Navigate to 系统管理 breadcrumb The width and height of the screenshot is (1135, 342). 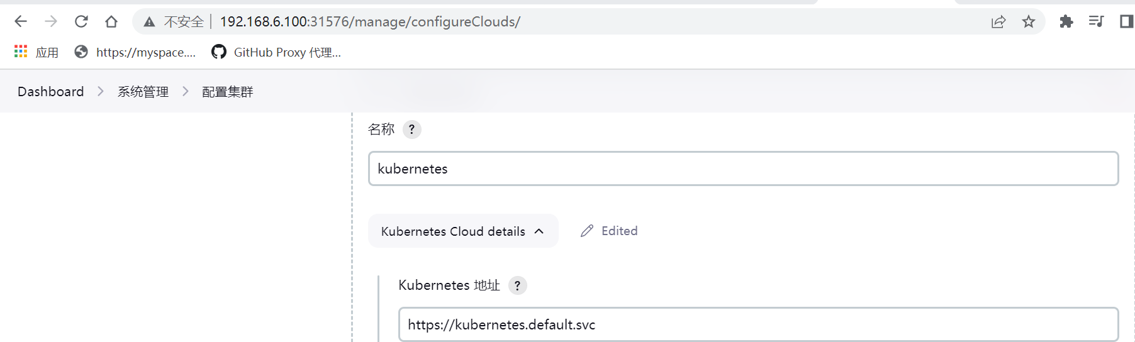pyautogui.click(x=143, y=92)
